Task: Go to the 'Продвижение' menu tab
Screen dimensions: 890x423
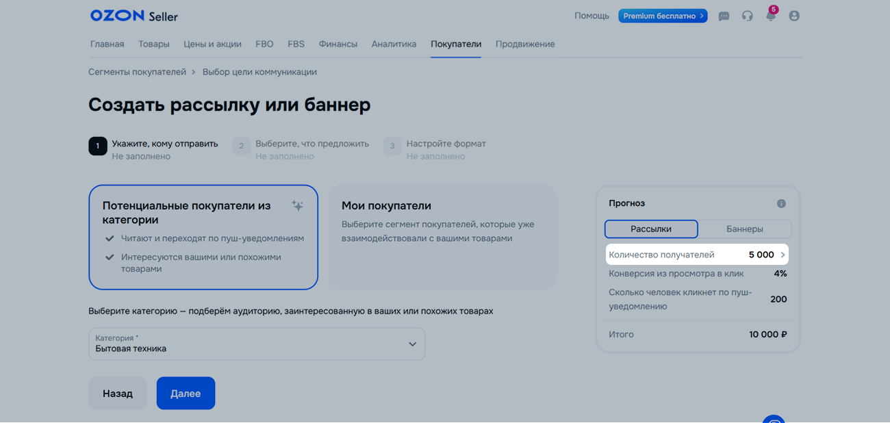Action: point(525,44)
